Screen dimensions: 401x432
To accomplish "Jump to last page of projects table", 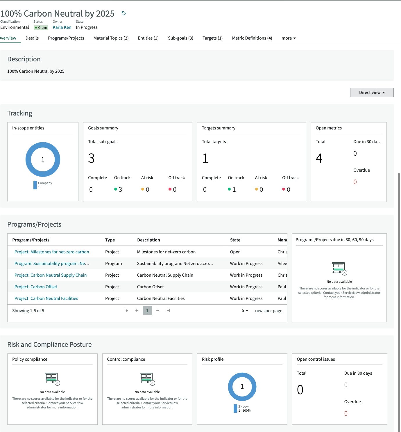I will [x=168, y=311].
